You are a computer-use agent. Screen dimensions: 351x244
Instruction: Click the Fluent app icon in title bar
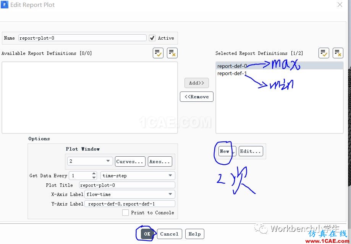tap(4, 5)
